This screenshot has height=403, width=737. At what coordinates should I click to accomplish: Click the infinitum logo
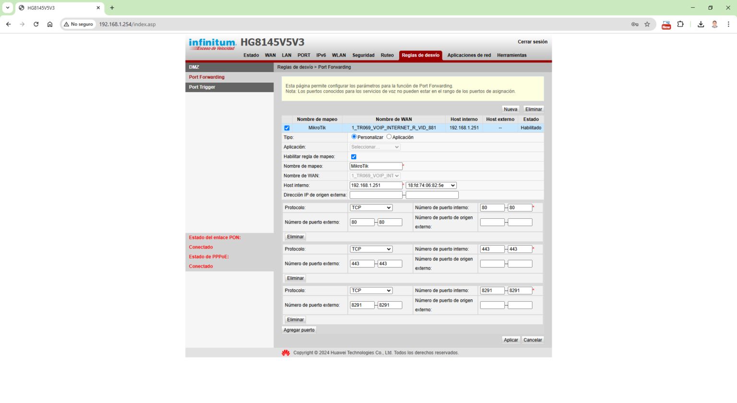(212, 43)
